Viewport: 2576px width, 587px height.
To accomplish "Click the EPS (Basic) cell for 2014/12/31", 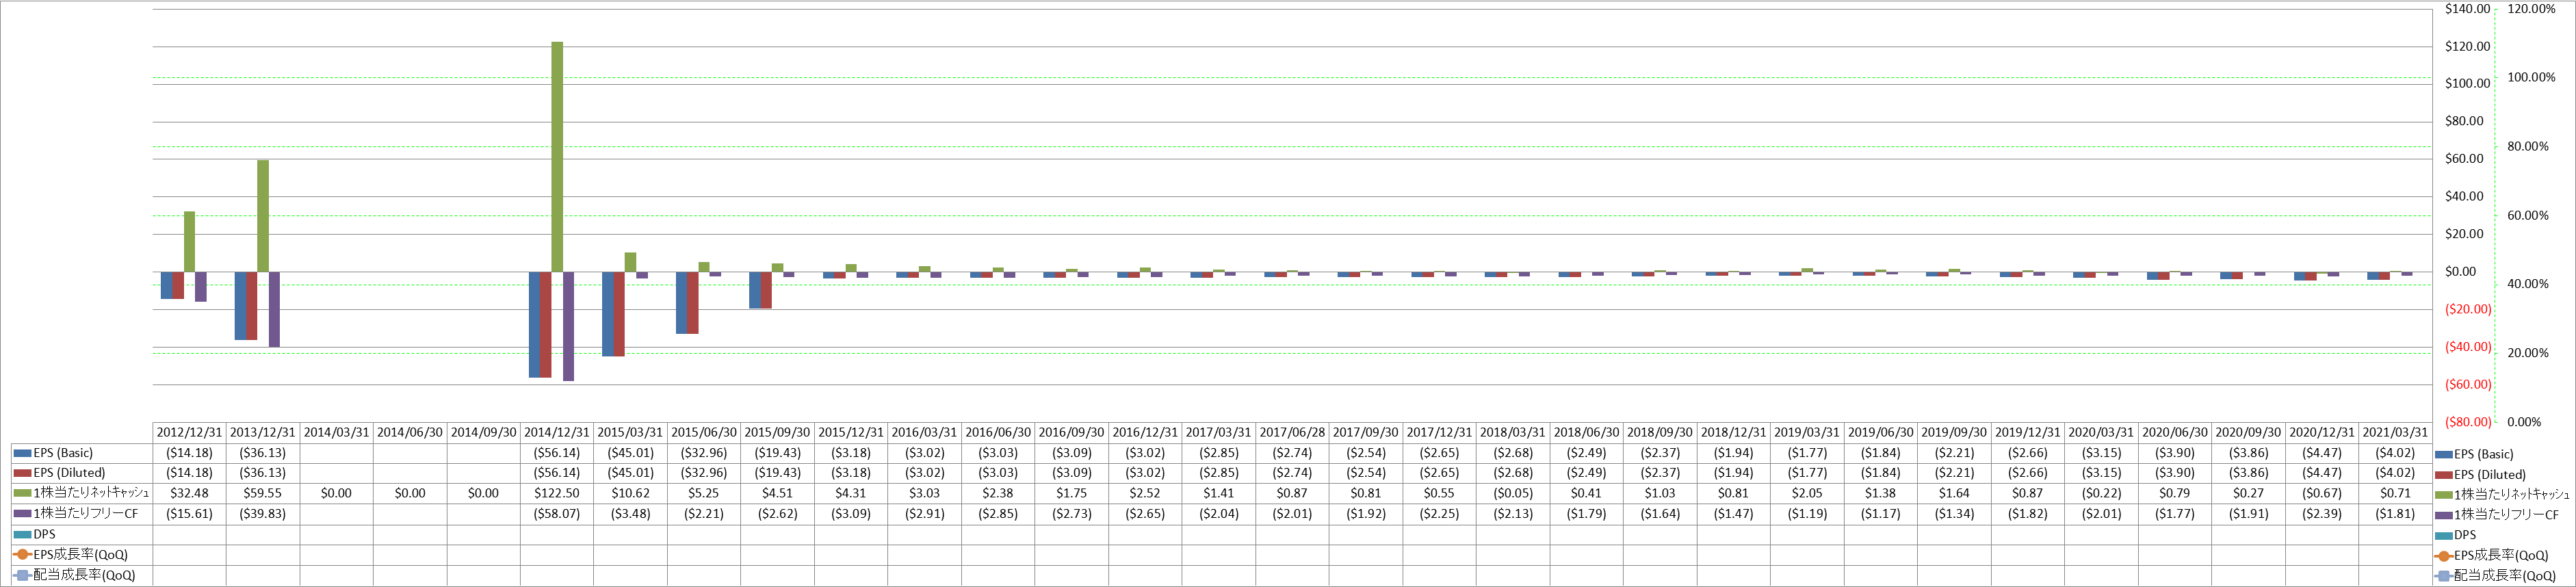I will point(557,453).
